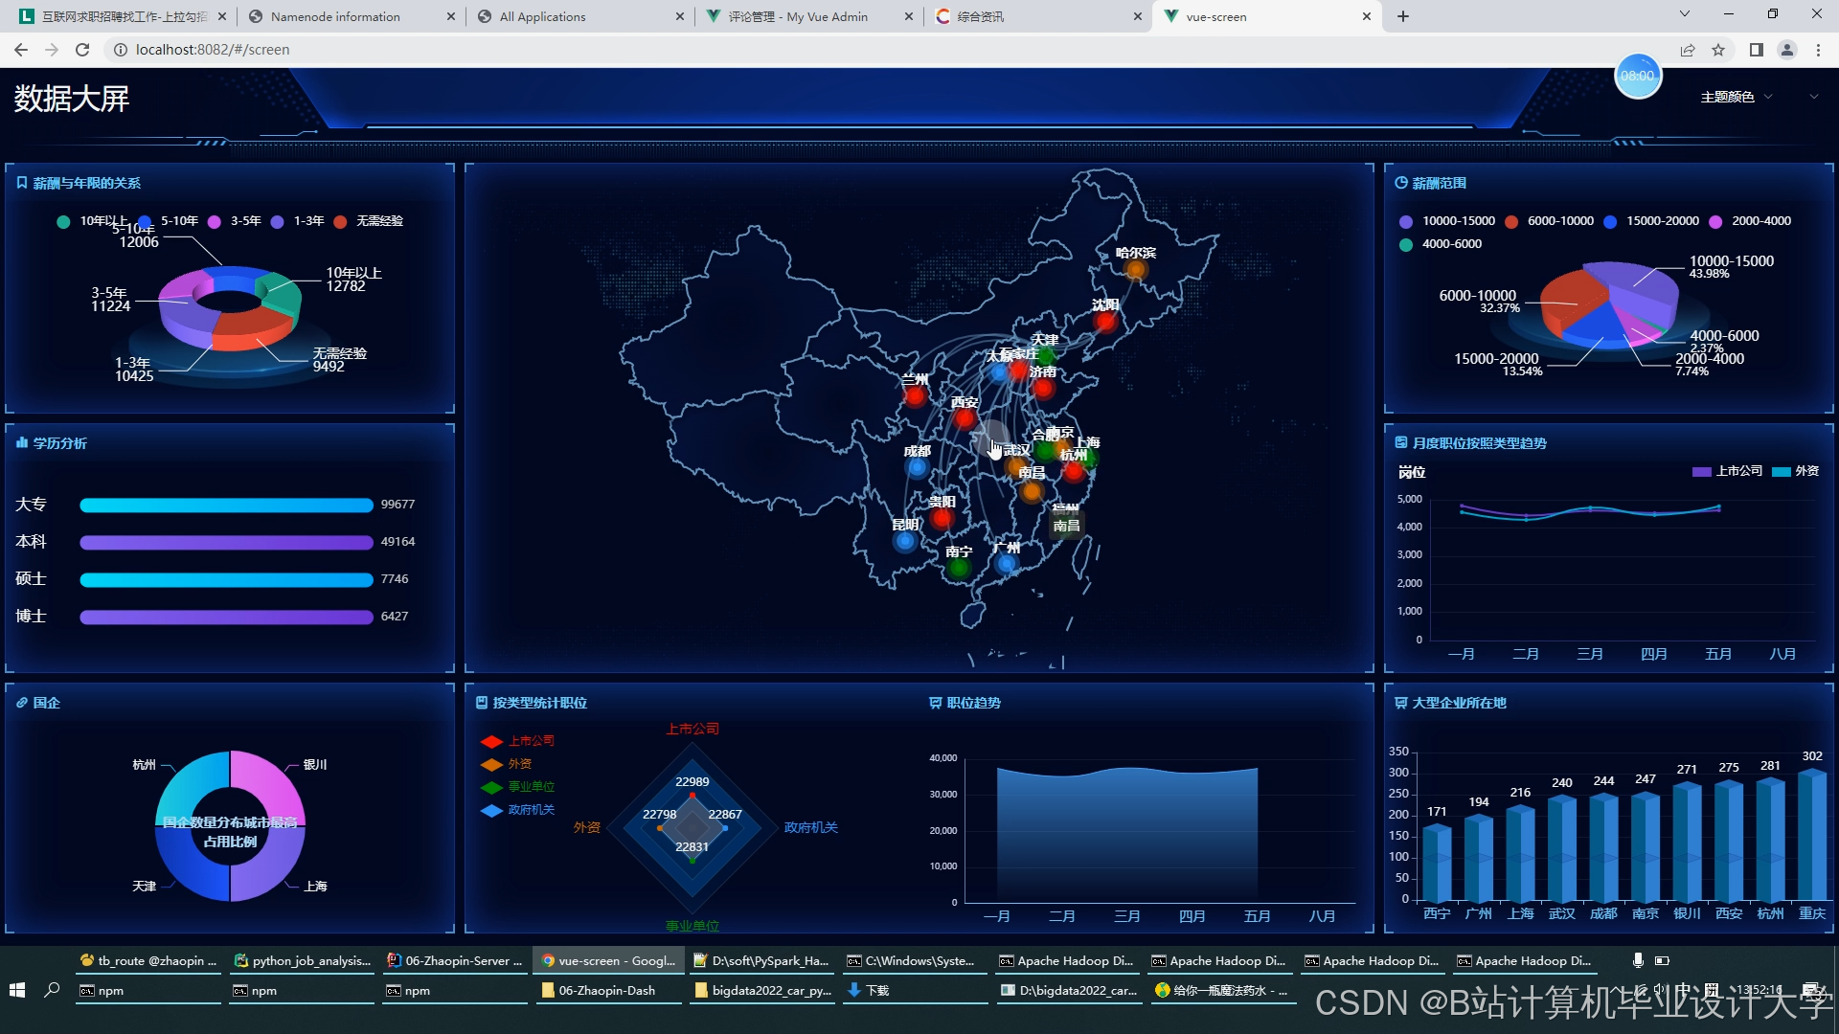
Task: Click the bookmark icon beside 薪酬与年限的关系
Action: 21,183
